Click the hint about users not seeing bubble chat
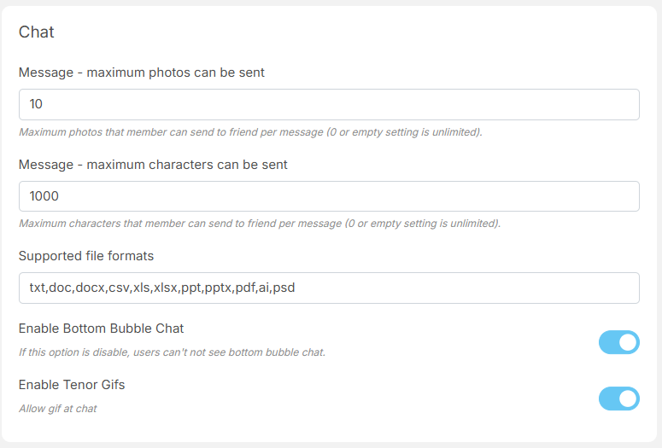Screen dimensions: 662x448 [172, 352]
